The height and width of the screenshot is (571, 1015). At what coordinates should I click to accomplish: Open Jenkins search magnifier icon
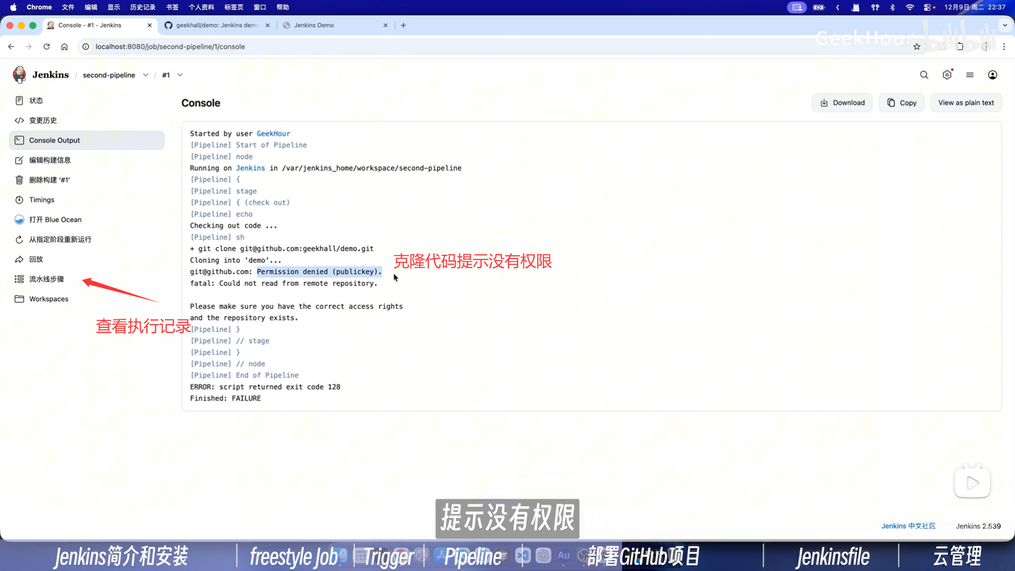[924, 75]
